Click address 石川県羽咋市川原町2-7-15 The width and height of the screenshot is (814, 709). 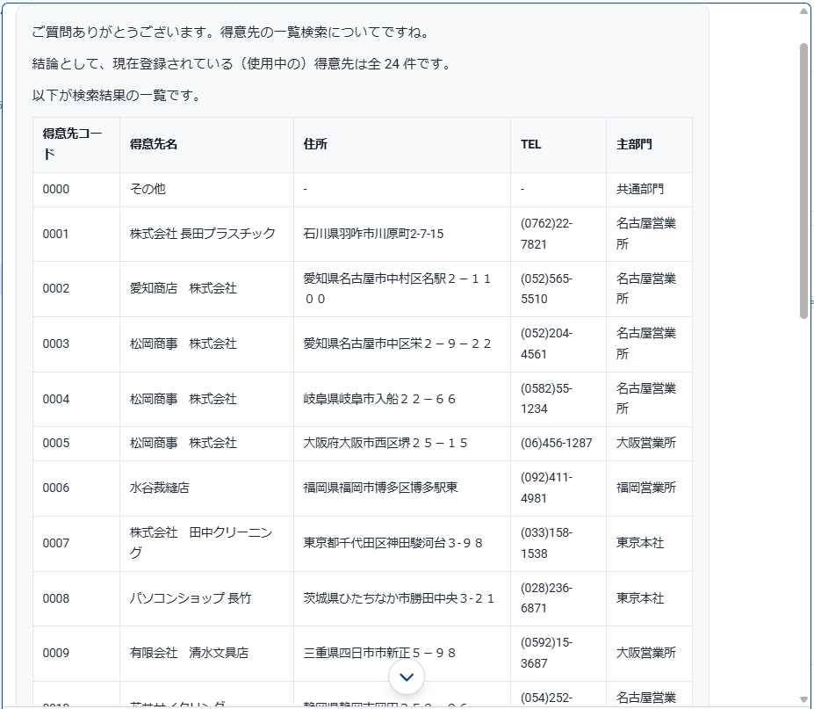pyautogui.click(x=402, y=235)
